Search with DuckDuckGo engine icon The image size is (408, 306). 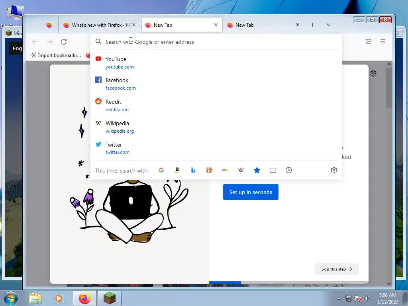coord(209,170)
